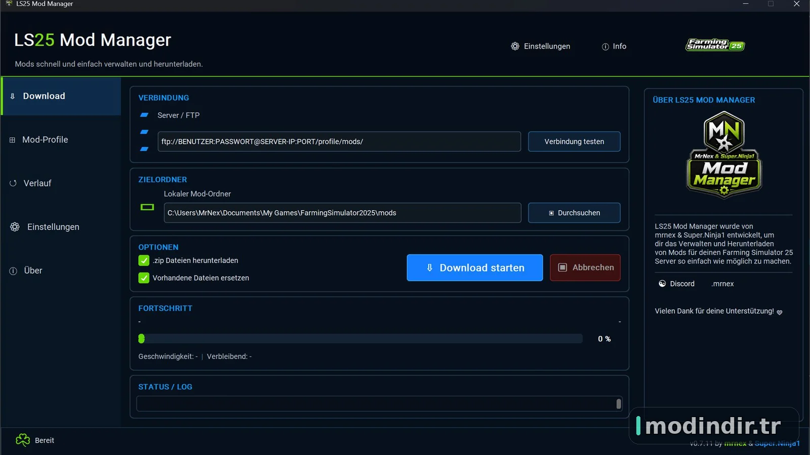Screen dimensions: 810x455
Task: Click the "ÜBER LS25 MOD MANAGER" heading
Action: coord(704,100)
